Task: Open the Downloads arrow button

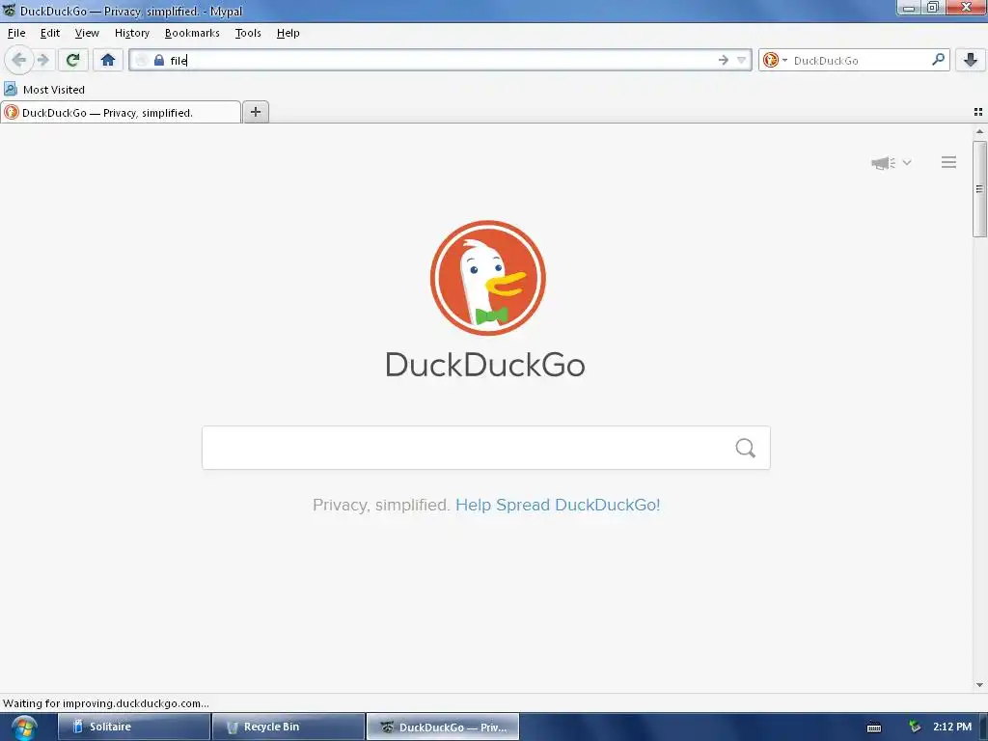Action: tap(971, 60)
